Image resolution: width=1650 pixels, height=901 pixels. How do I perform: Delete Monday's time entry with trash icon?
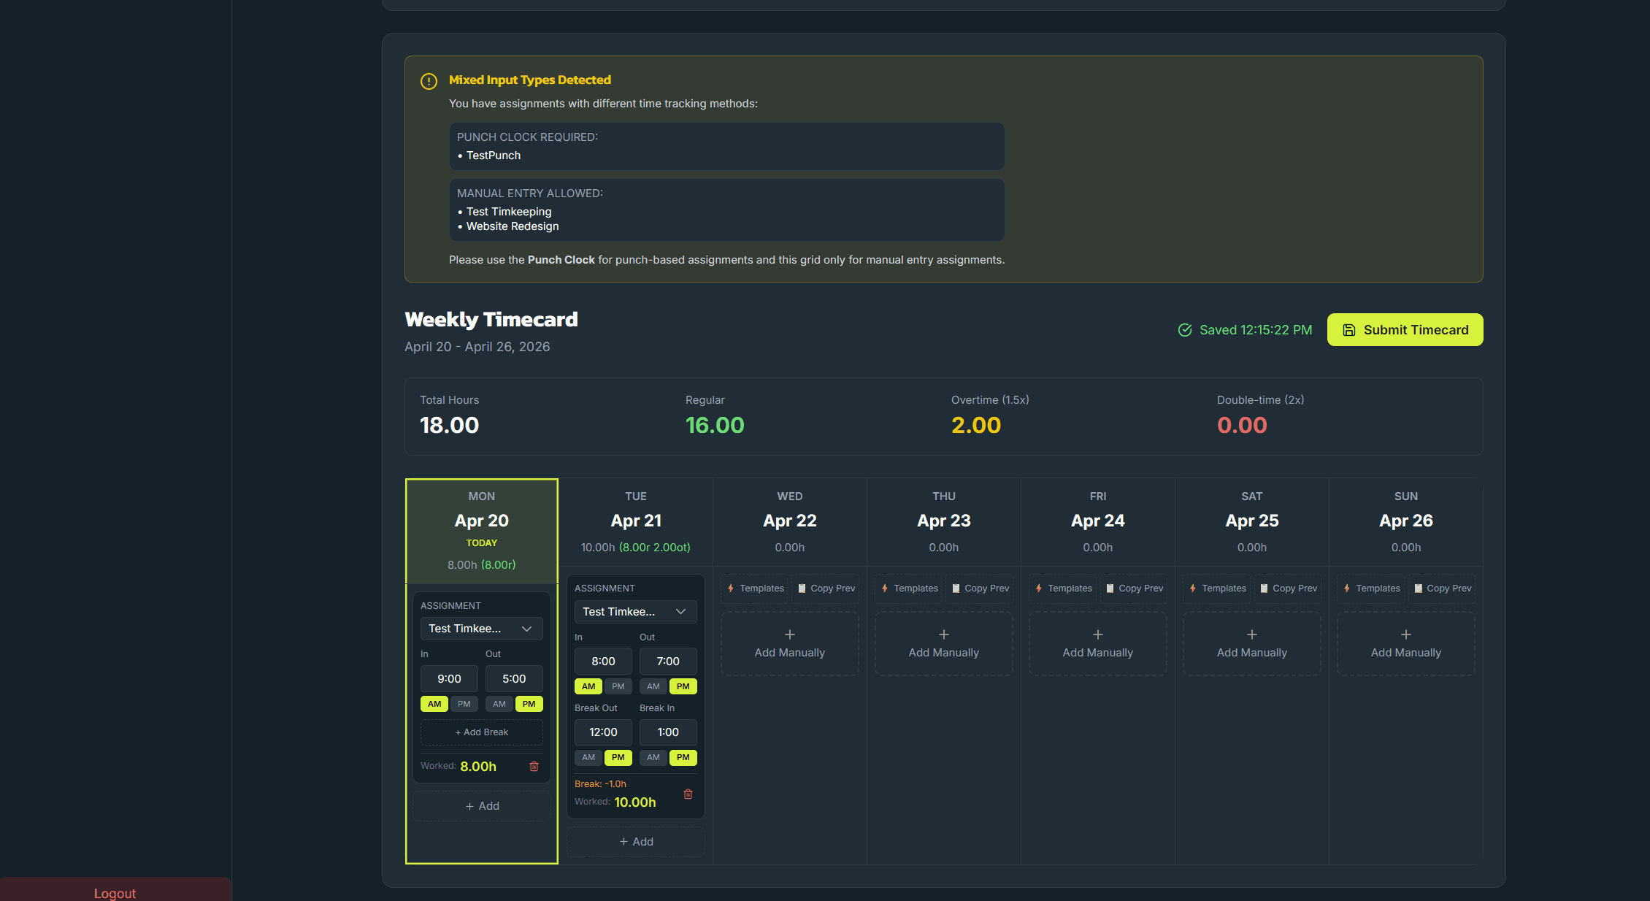point(534,766)
